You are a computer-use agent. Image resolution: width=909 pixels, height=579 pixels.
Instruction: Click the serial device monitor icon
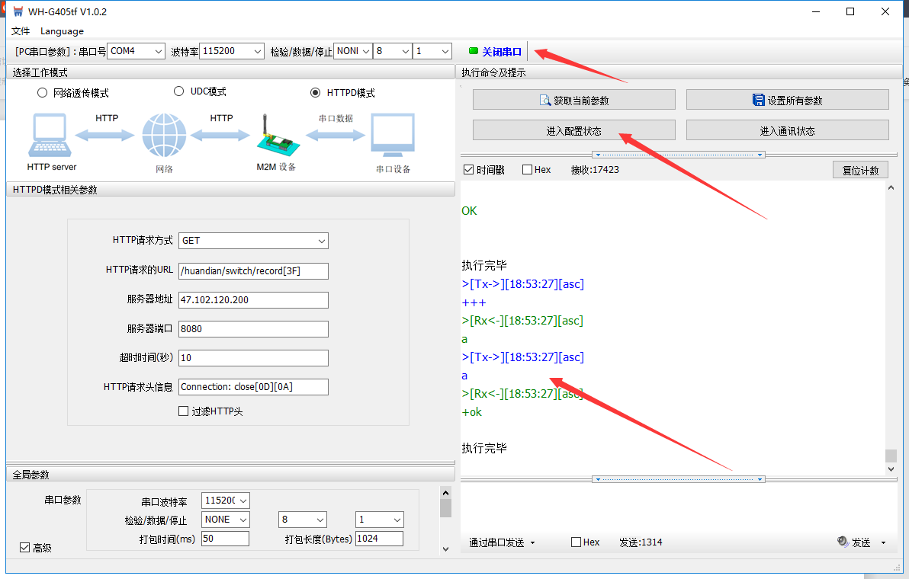(x=393, y=136)
